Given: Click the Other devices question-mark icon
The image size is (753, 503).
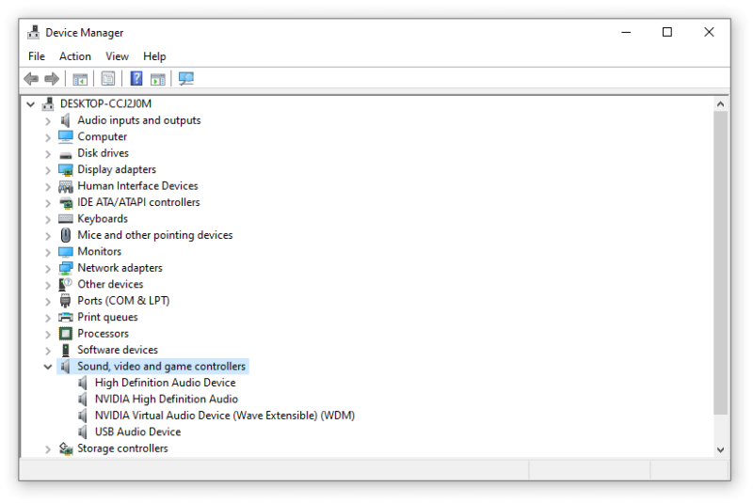Looking at the screenshot, I should [65, 284].
